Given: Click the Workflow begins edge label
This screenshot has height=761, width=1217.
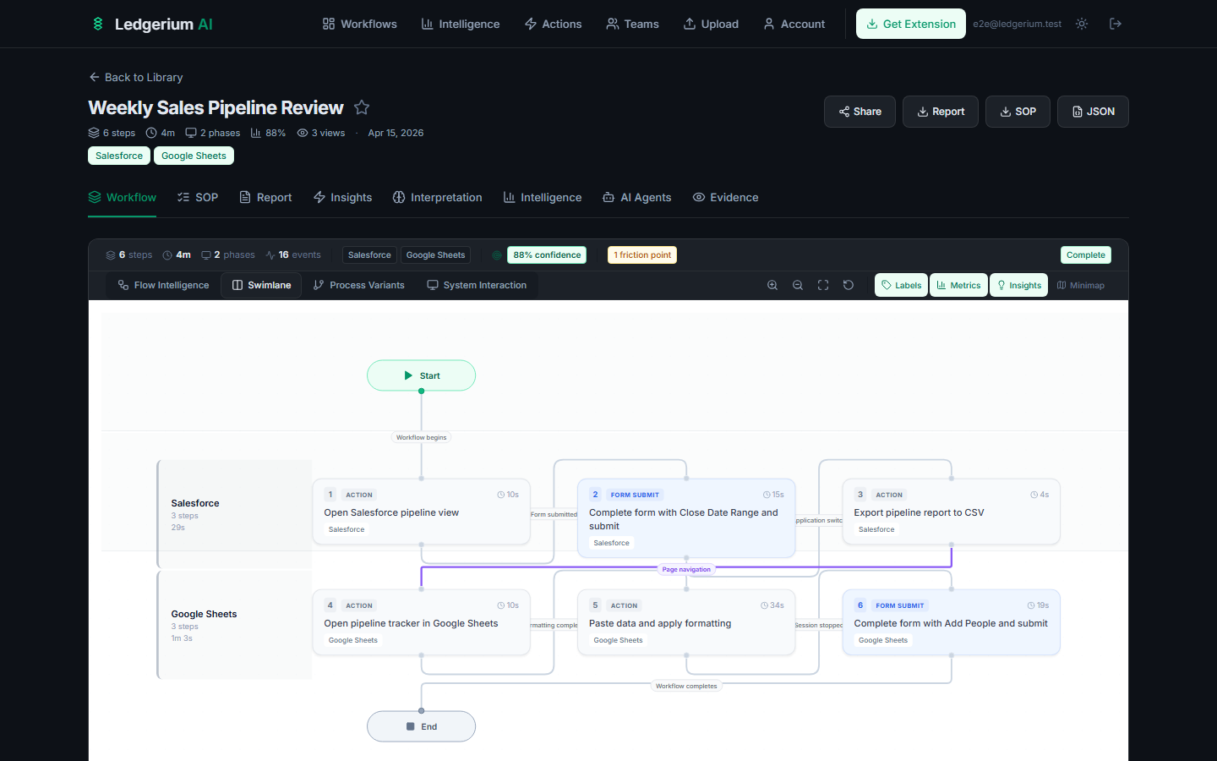Looking at the screenshot, I should click(421, 438).
